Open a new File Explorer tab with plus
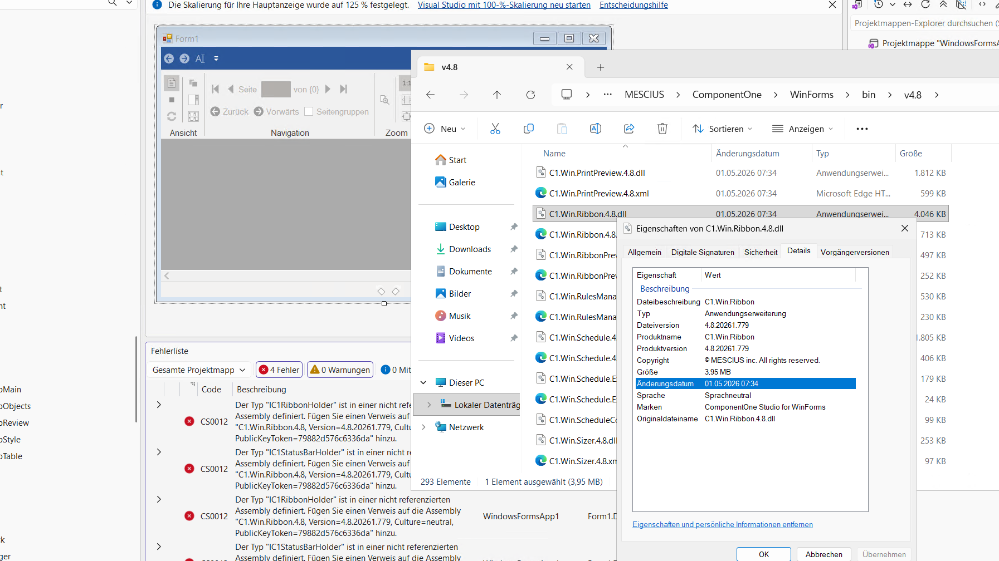Viewport: 999px width, 561px height. click(x=601, y=67)
